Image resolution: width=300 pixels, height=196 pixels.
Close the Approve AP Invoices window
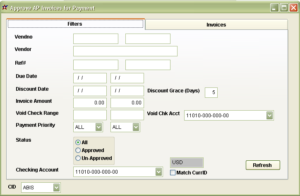point(293,8)
